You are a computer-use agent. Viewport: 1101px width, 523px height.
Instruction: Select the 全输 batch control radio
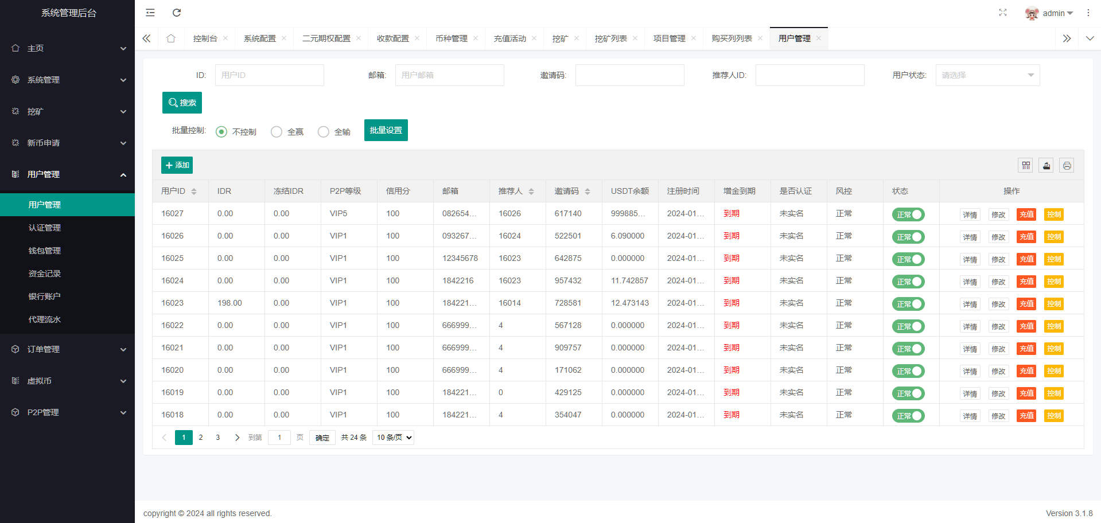324,132
